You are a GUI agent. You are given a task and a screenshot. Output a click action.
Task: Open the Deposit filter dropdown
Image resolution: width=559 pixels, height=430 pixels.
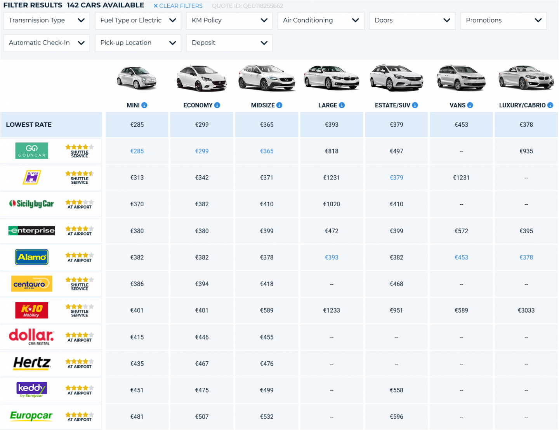click(x=229, y=43)
